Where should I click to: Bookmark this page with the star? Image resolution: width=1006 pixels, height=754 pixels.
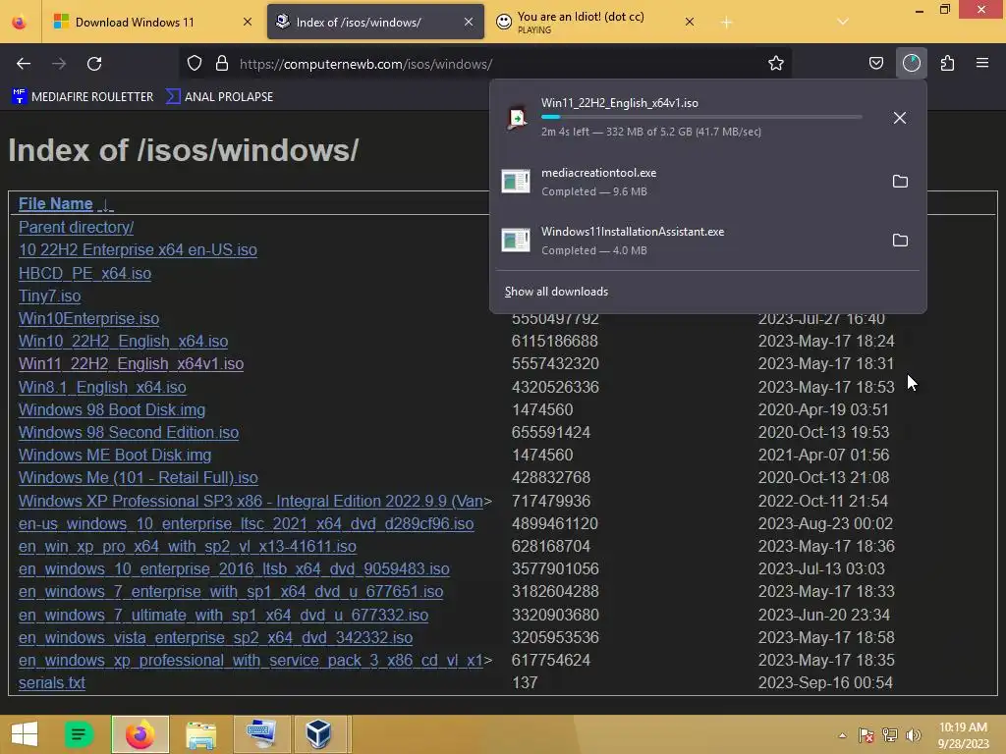[x=776, y=64]
